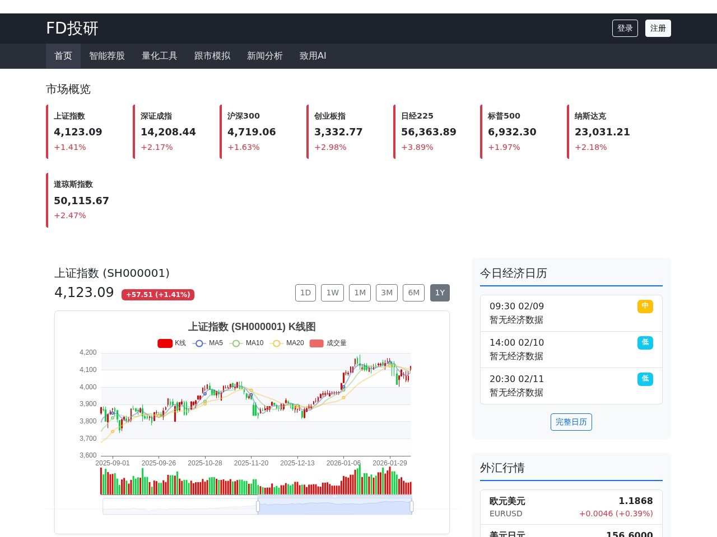Open the 沪深300 market card
Image resolution: width=717 pixels, height=537 pixels.
256,131
